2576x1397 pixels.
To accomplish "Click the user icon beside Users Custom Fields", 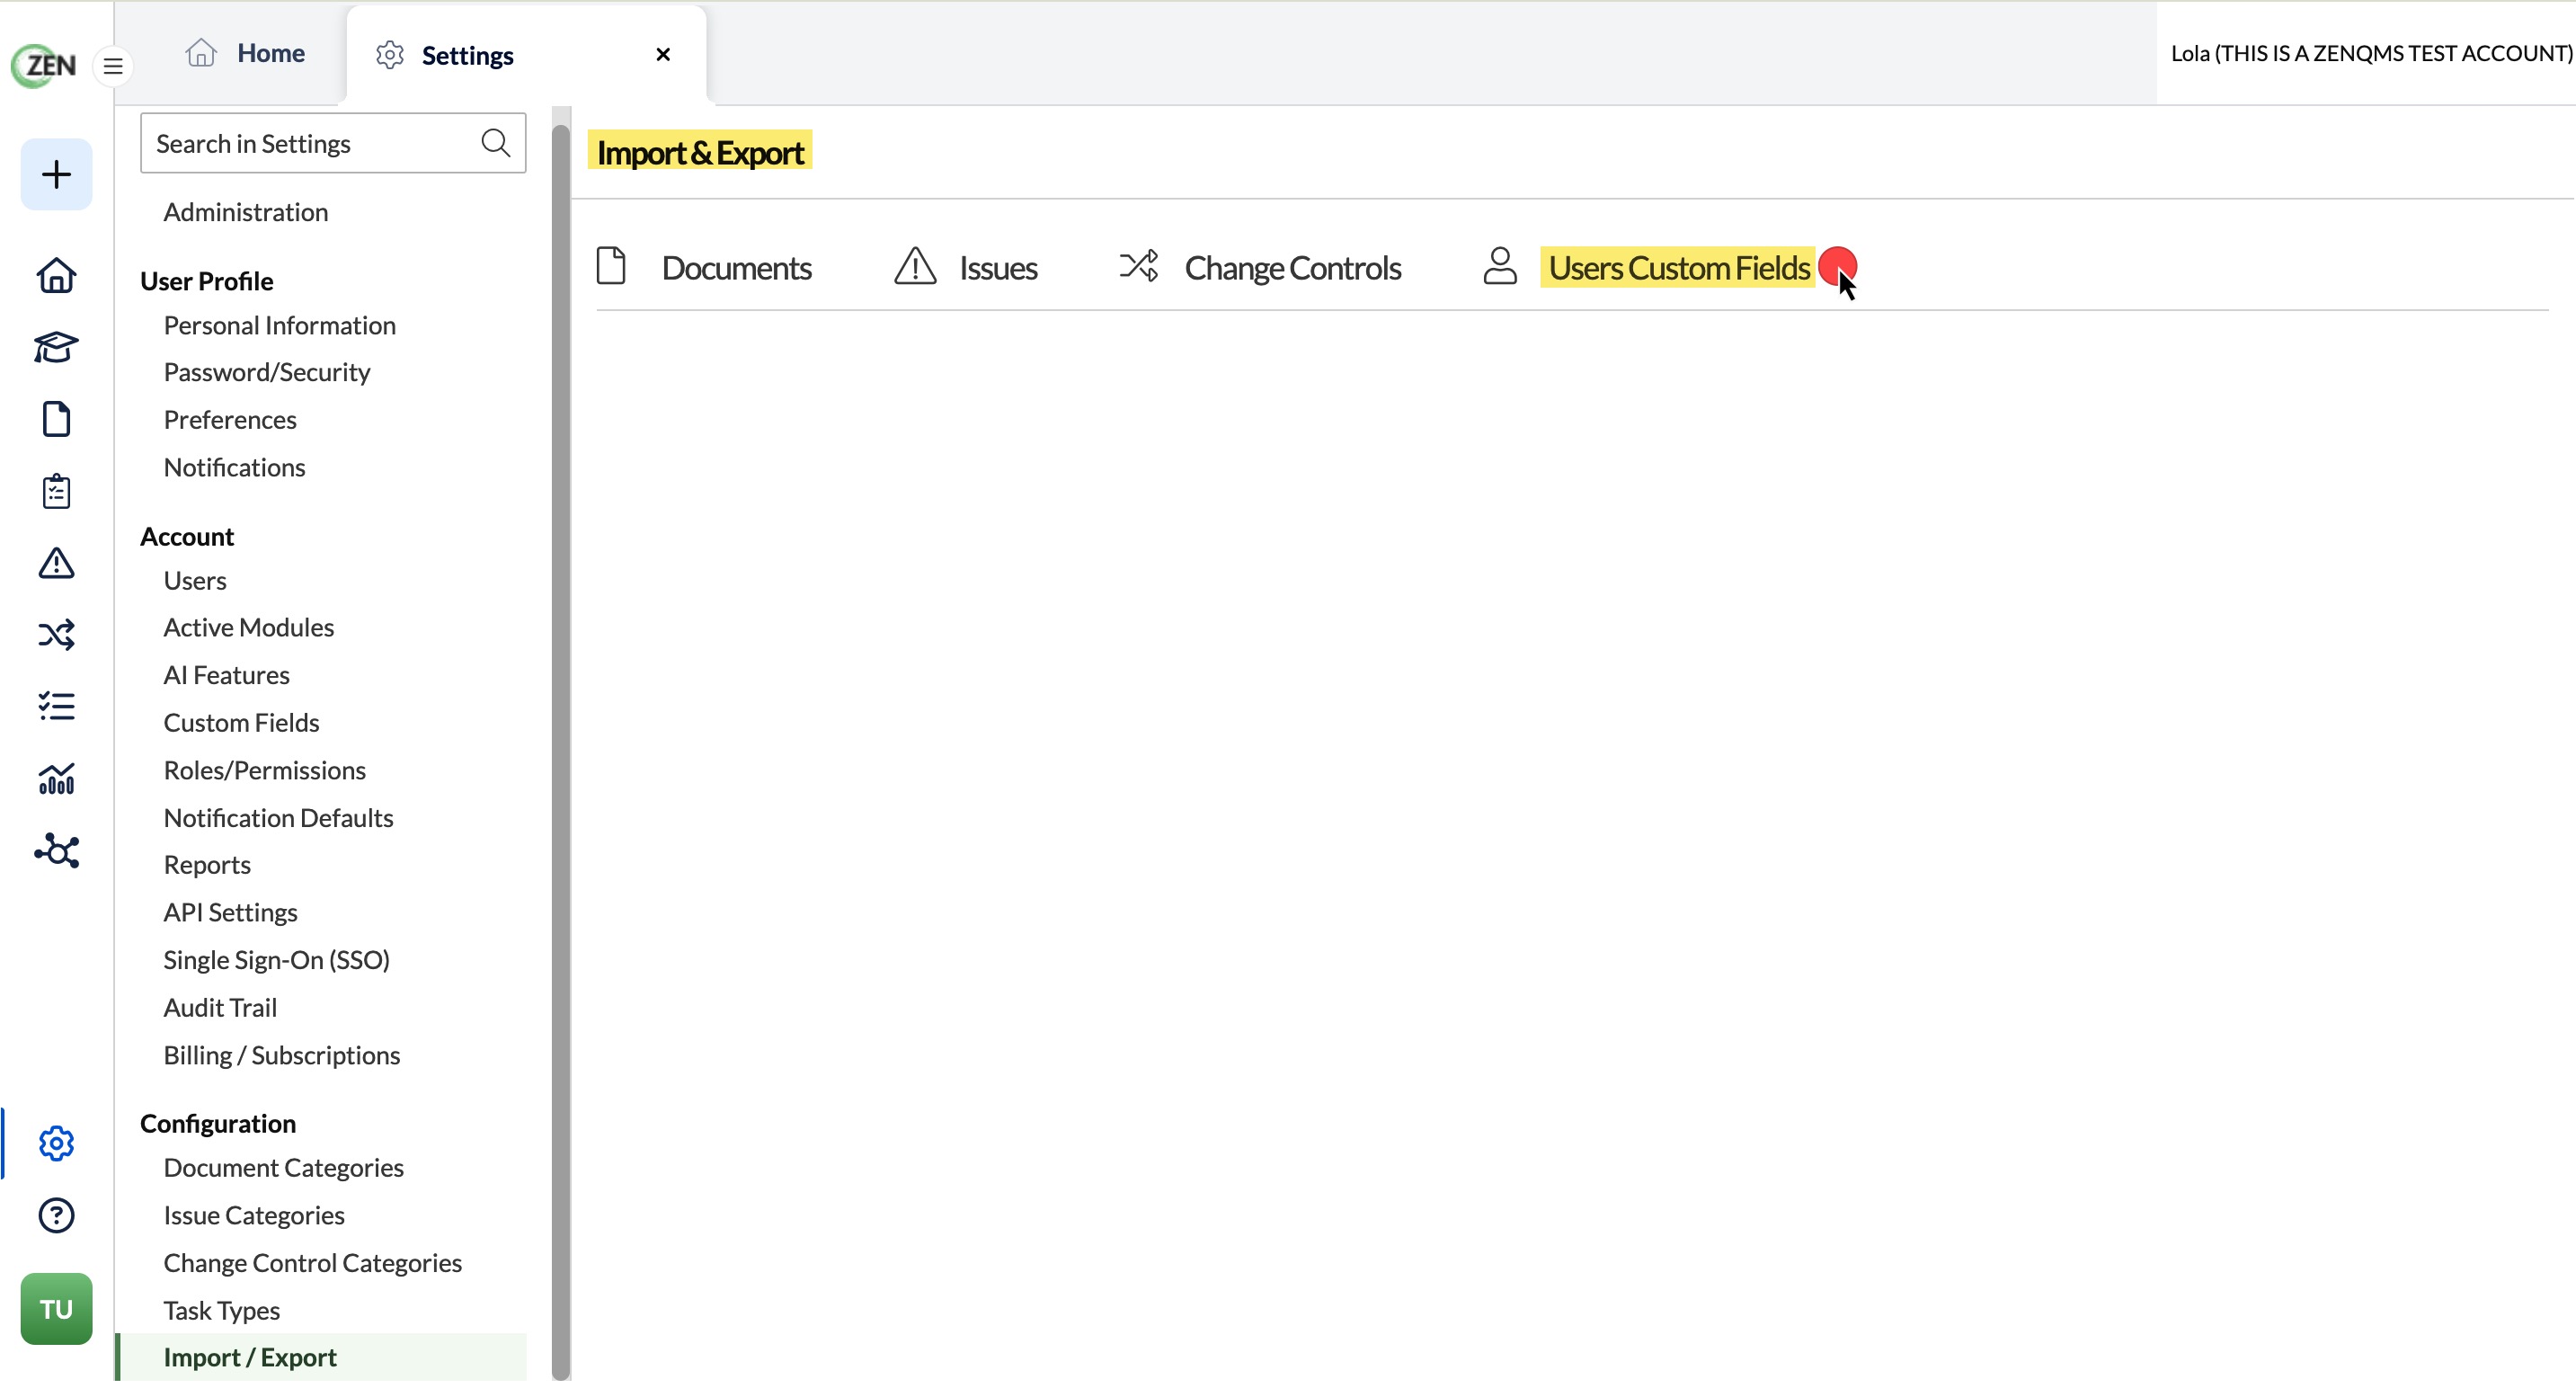I will (x=1500, y=266).
